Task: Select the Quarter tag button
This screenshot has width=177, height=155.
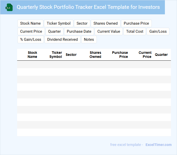Action: (x=54, y=31)
